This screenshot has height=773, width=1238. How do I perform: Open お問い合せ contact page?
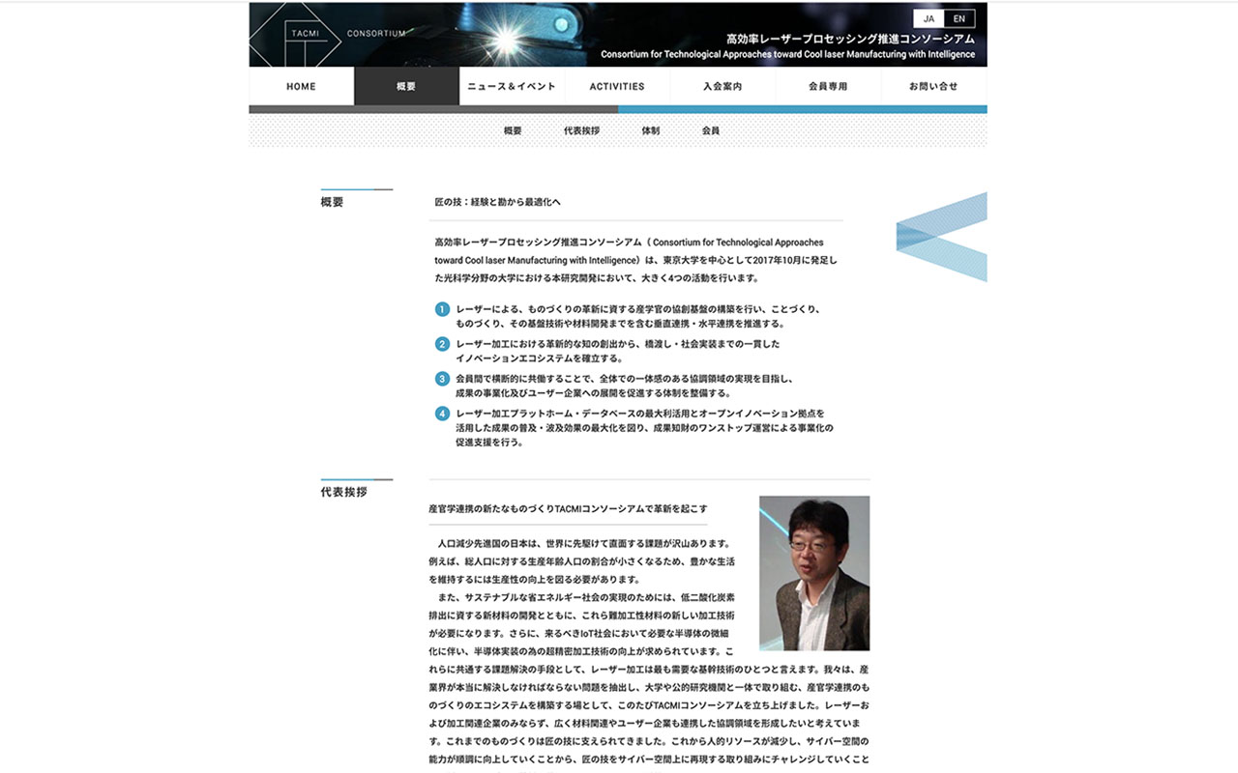pyautogui.click(x=933, y=86)
